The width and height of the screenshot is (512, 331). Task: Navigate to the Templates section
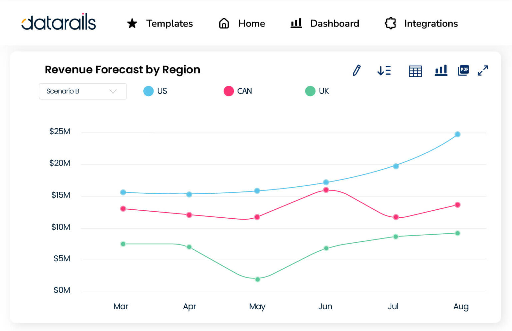click(169, 23)
